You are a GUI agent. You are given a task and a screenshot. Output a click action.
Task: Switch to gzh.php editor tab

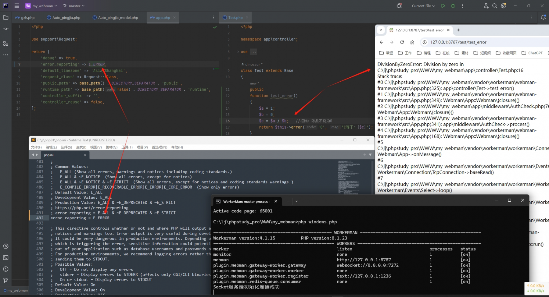click(x=25, y=18)
